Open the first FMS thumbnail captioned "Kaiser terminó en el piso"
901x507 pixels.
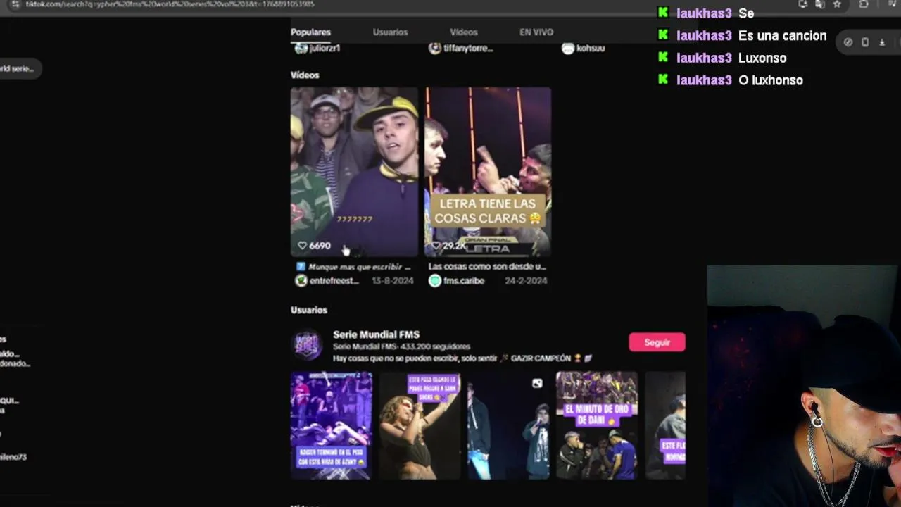332,425
